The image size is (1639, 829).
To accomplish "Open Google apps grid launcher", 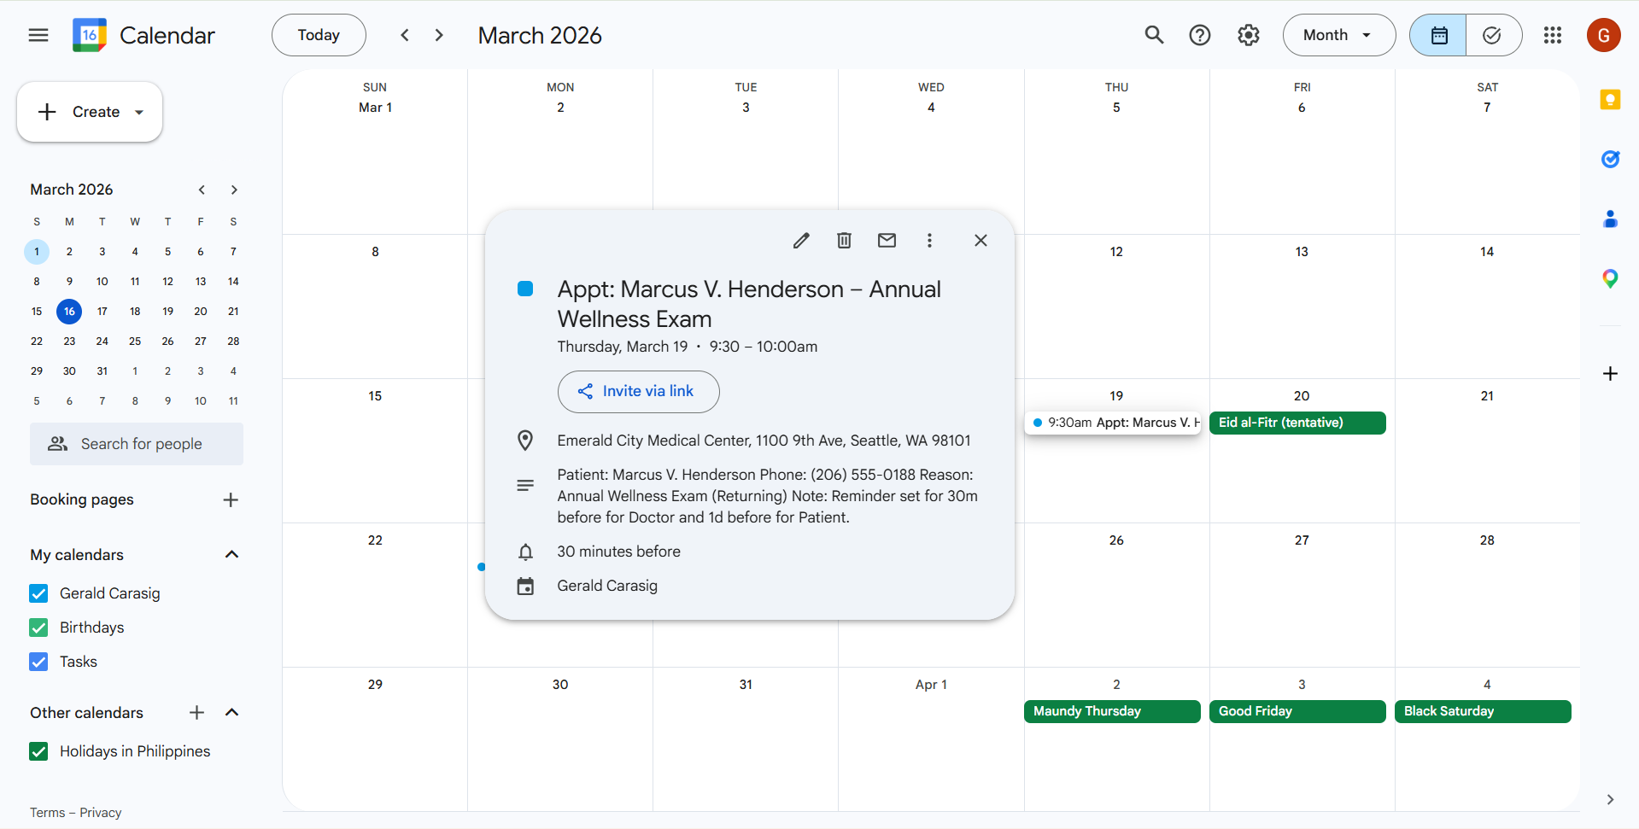I will tap(1552, 35).
